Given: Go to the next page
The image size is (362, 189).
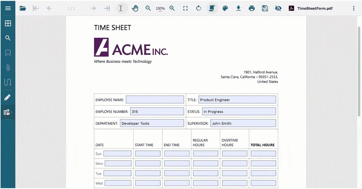Looking at the screenshot, I should [93, 8].
